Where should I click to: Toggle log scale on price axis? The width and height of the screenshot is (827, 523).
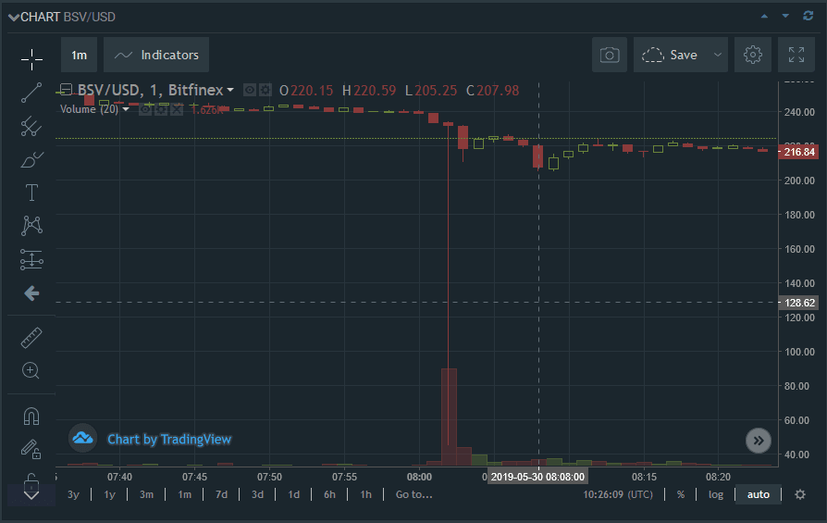(x=716, y=494)
